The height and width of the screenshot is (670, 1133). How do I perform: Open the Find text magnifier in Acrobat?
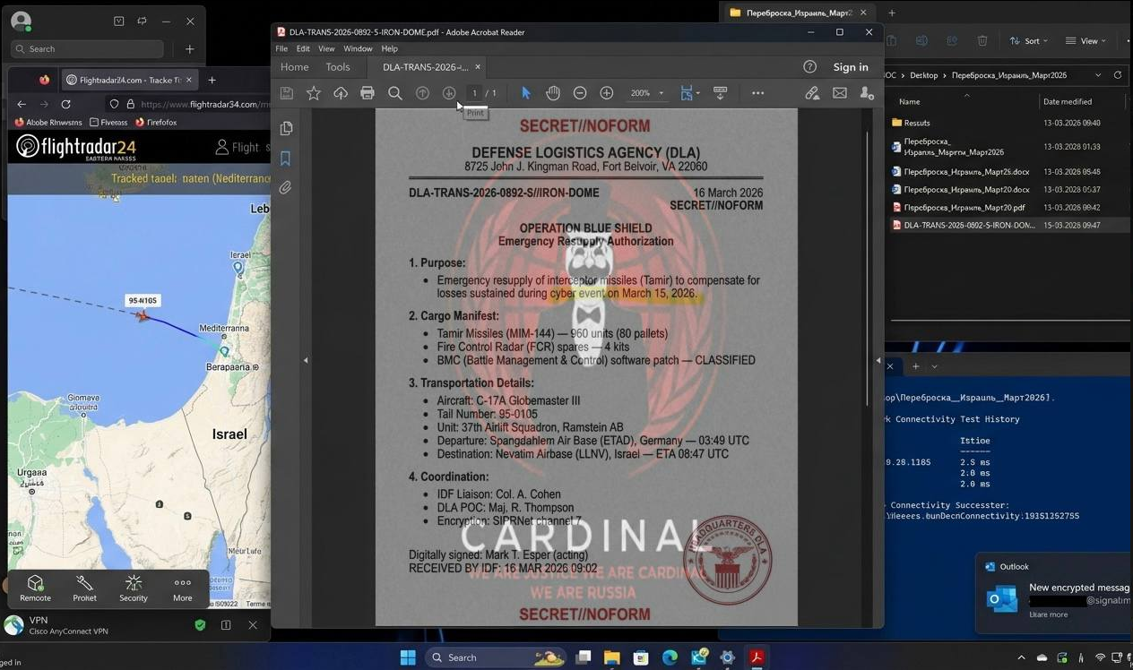point(394,93)
